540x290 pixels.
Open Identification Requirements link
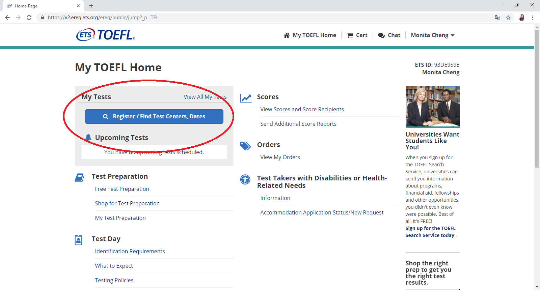[x=130, y=251]
